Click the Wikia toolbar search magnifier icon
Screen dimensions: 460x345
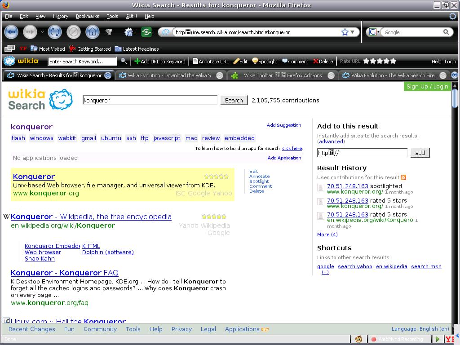(124, 61)
